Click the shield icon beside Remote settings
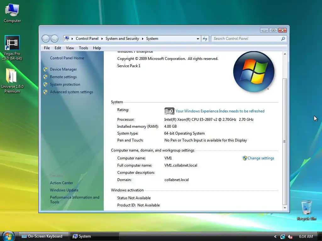 click(x=45, y=77)
